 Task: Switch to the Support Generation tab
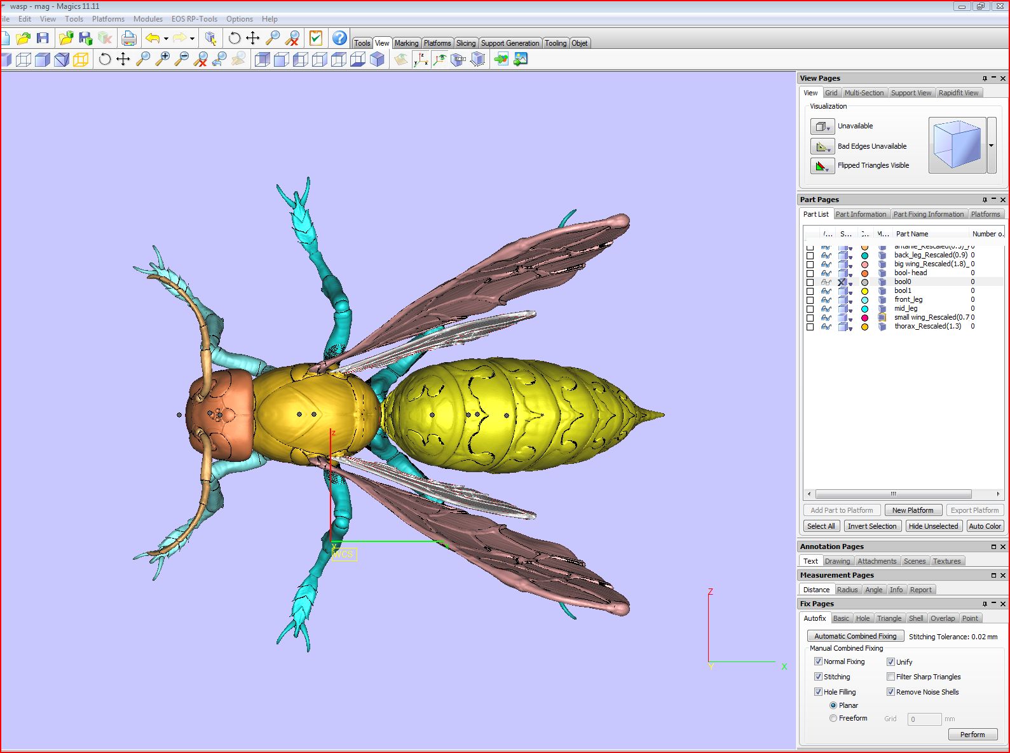(510, 43)
